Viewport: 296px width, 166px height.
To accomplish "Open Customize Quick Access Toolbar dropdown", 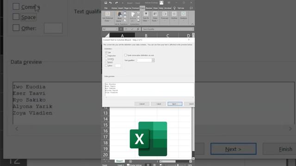I will point(123,3).
